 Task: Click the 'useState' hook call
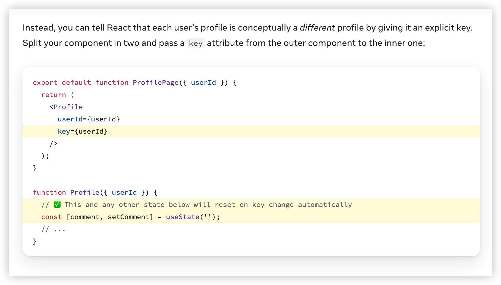point(182,217)
